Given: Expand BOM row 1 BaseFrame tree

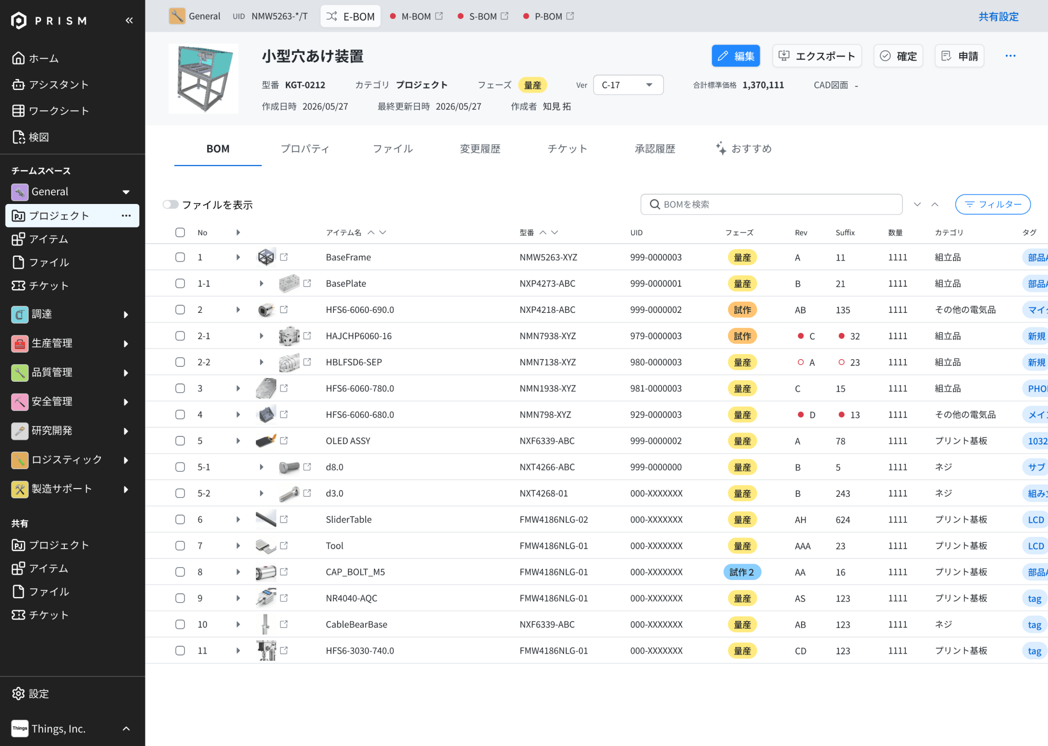Looking at the screenshot, I should [238, 257].
